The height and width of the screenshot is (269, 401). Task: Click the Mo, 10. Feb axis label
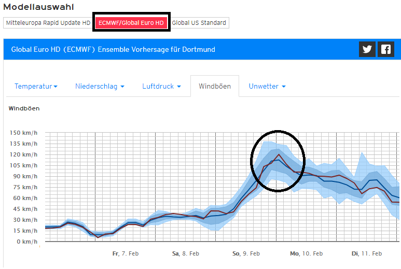[307, 253]
